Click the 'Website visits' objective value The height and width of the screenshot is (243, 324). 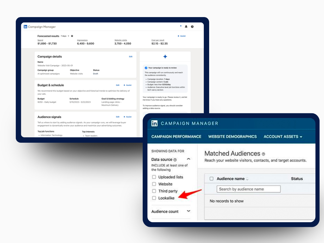(76, 74)
